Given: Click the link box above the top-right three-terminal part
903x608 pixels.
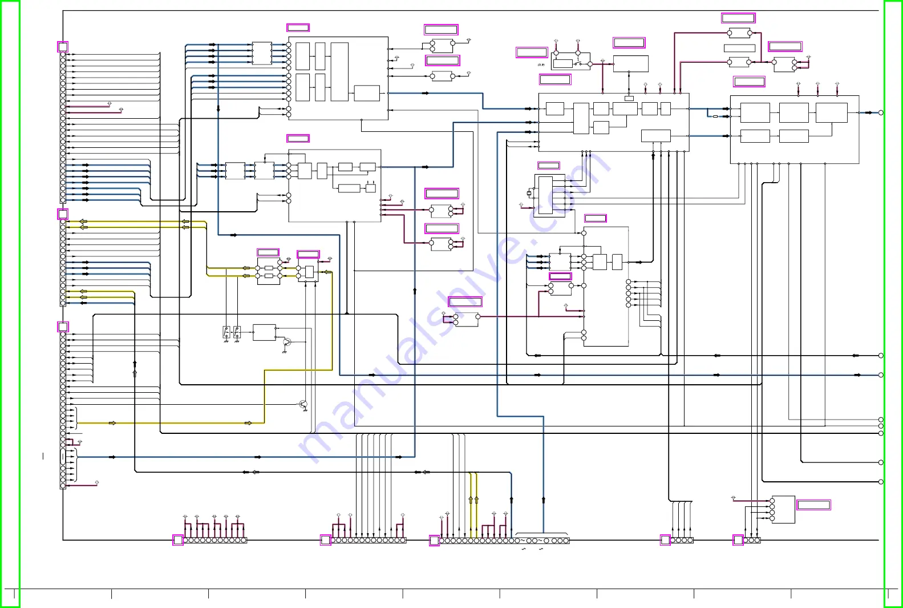Looking at the screenshot, I should point(785,46).
